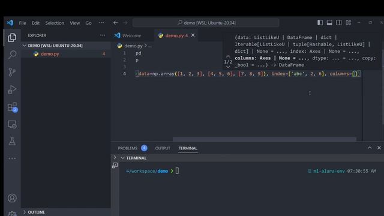Open the TERMINAL panel tab

[188, 148]
